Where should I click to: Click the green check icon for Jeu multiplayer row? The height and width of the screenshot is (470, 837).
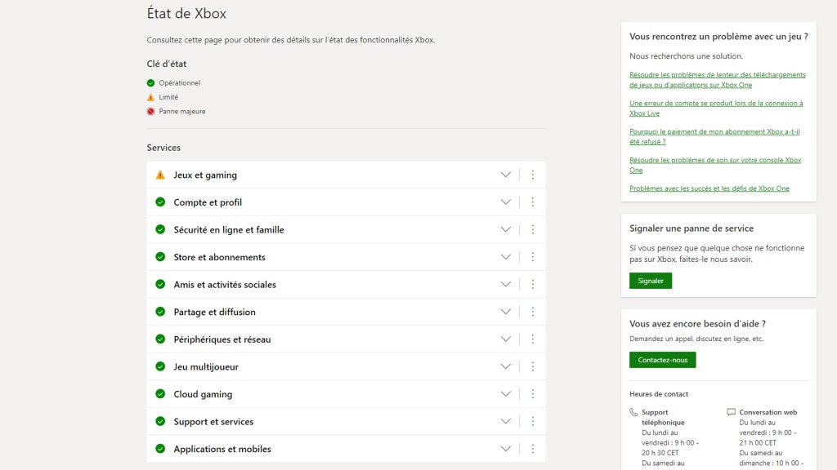(159, 366)
